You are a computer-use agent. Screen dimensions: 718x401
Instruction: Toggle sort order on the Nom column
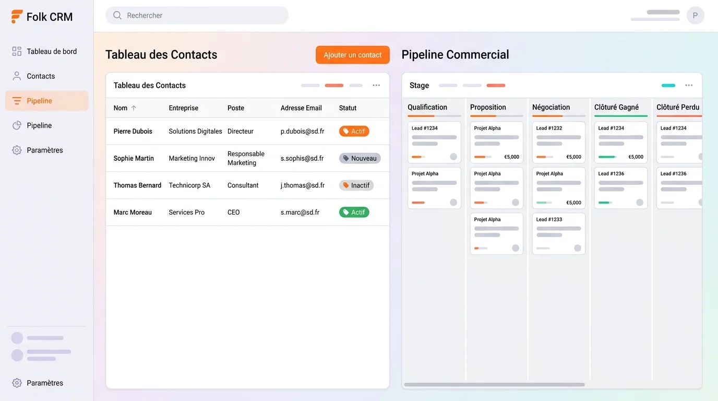[134, 108]
